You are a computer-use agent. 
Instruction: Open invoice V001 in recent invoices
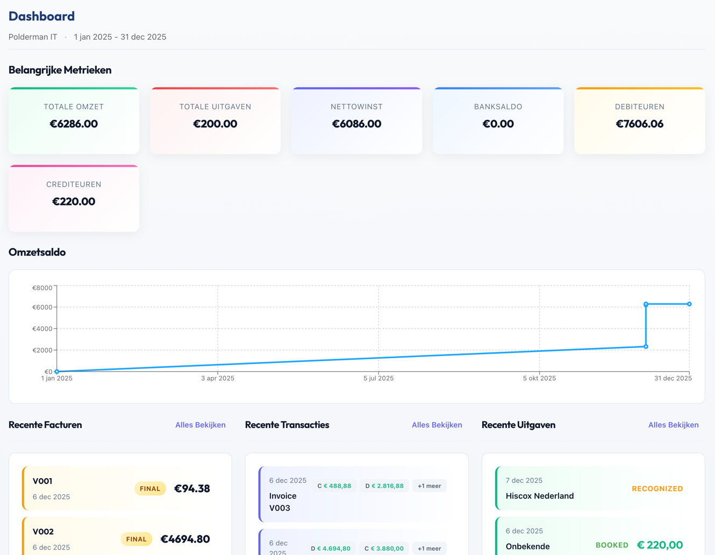coord(75,488)
